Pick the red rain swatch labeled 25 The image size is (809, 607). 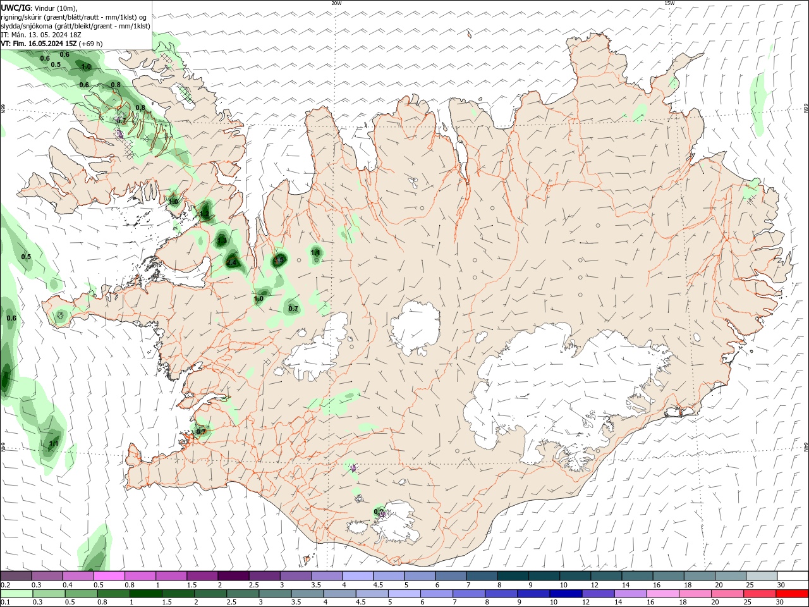click(x=760, y=594)
